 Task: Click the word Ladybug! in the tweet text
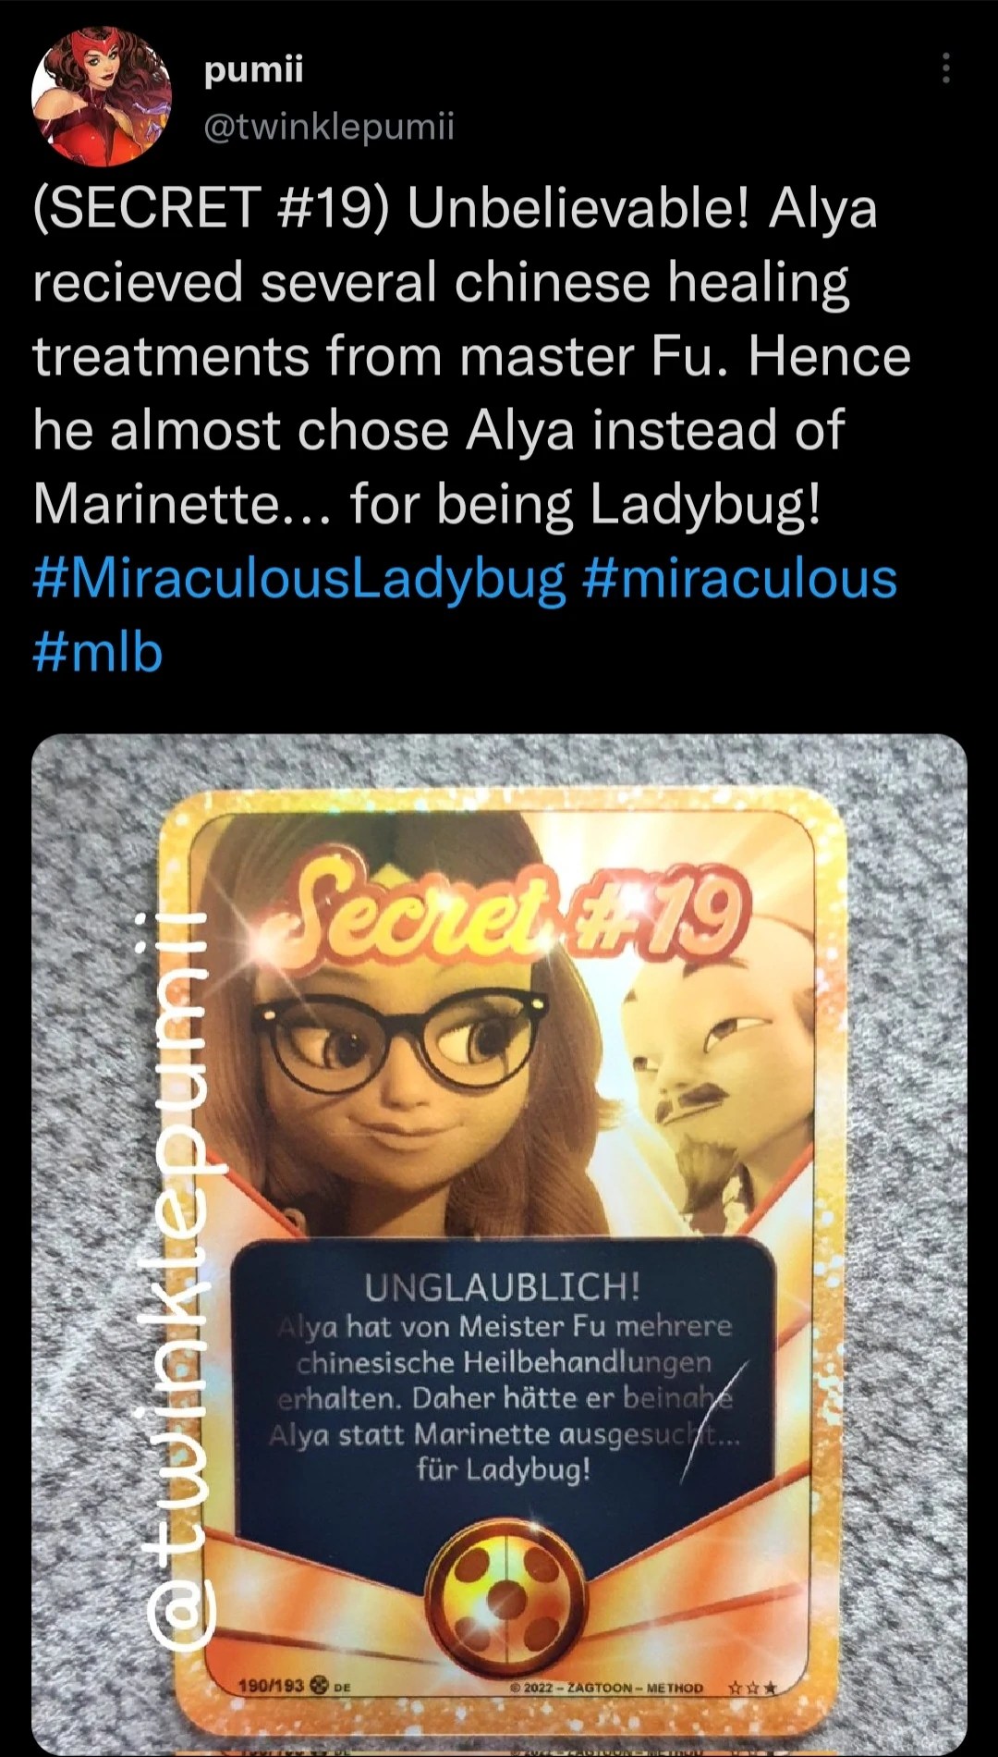[705, 505]
